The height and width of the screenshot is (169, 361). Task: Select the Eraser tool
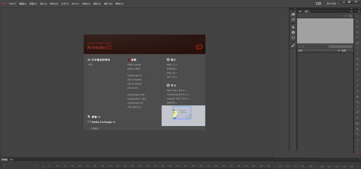357,112
